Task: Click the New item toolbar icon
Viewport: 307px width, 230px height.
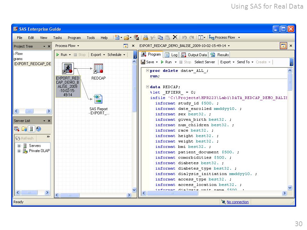Action: pyautogui.click(x=117, y=37)
